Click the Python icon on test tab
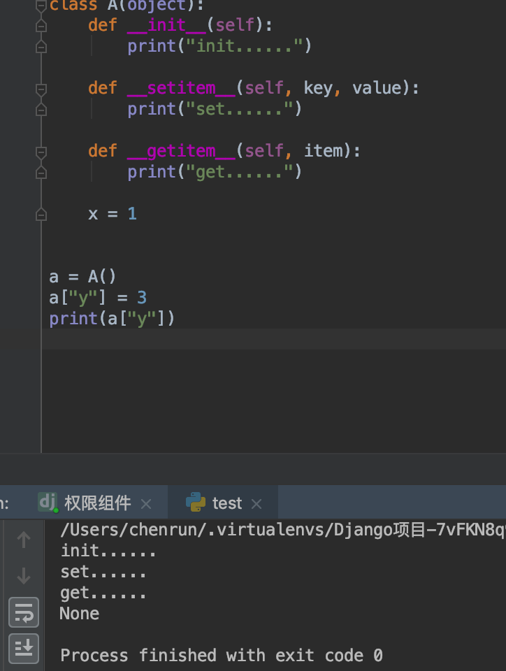The image size is (506, 671). (196, 503)
